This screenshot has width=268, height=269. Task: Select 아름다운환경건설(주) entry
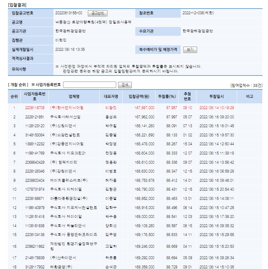[x=69, y=199]
